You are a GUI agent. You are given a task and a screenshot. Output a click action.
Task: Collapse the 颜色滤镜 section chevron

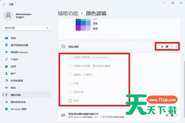(x=176, y=47)
